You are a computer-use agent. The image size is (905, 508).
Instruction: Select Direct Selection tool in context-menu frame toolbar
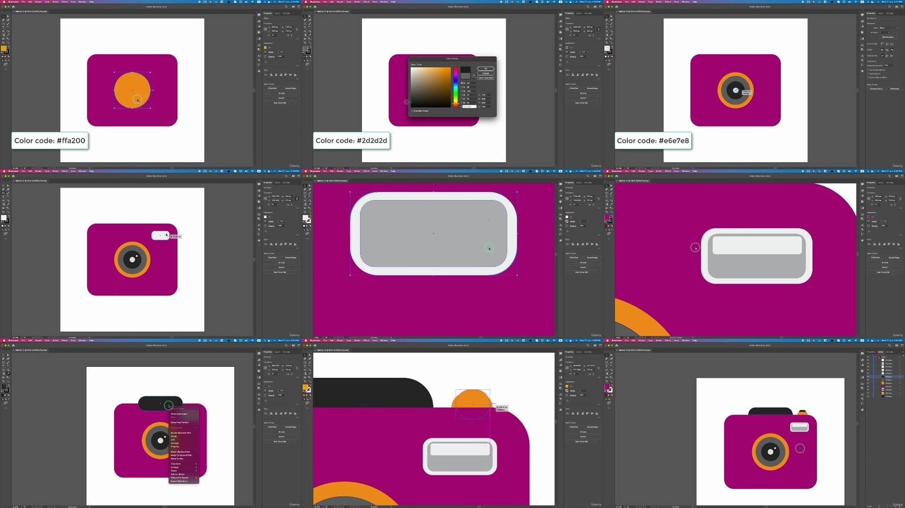7,355
